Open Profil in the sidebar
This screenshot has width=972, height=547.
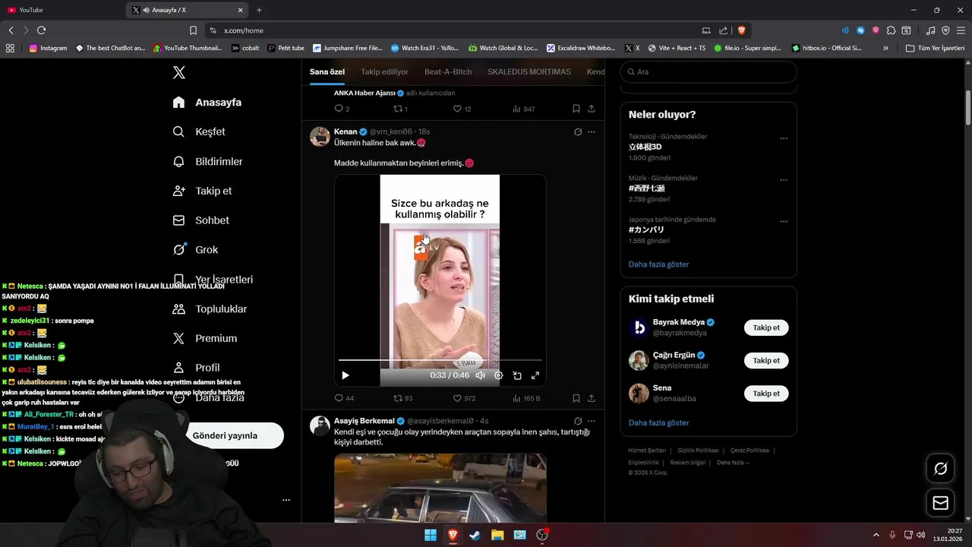[196, 368]
